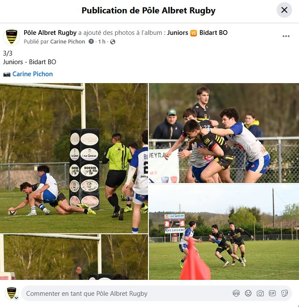This screenshot has height=307, width=299.
Task: Insert an emoji in the comment
Action: click(248, 293)
